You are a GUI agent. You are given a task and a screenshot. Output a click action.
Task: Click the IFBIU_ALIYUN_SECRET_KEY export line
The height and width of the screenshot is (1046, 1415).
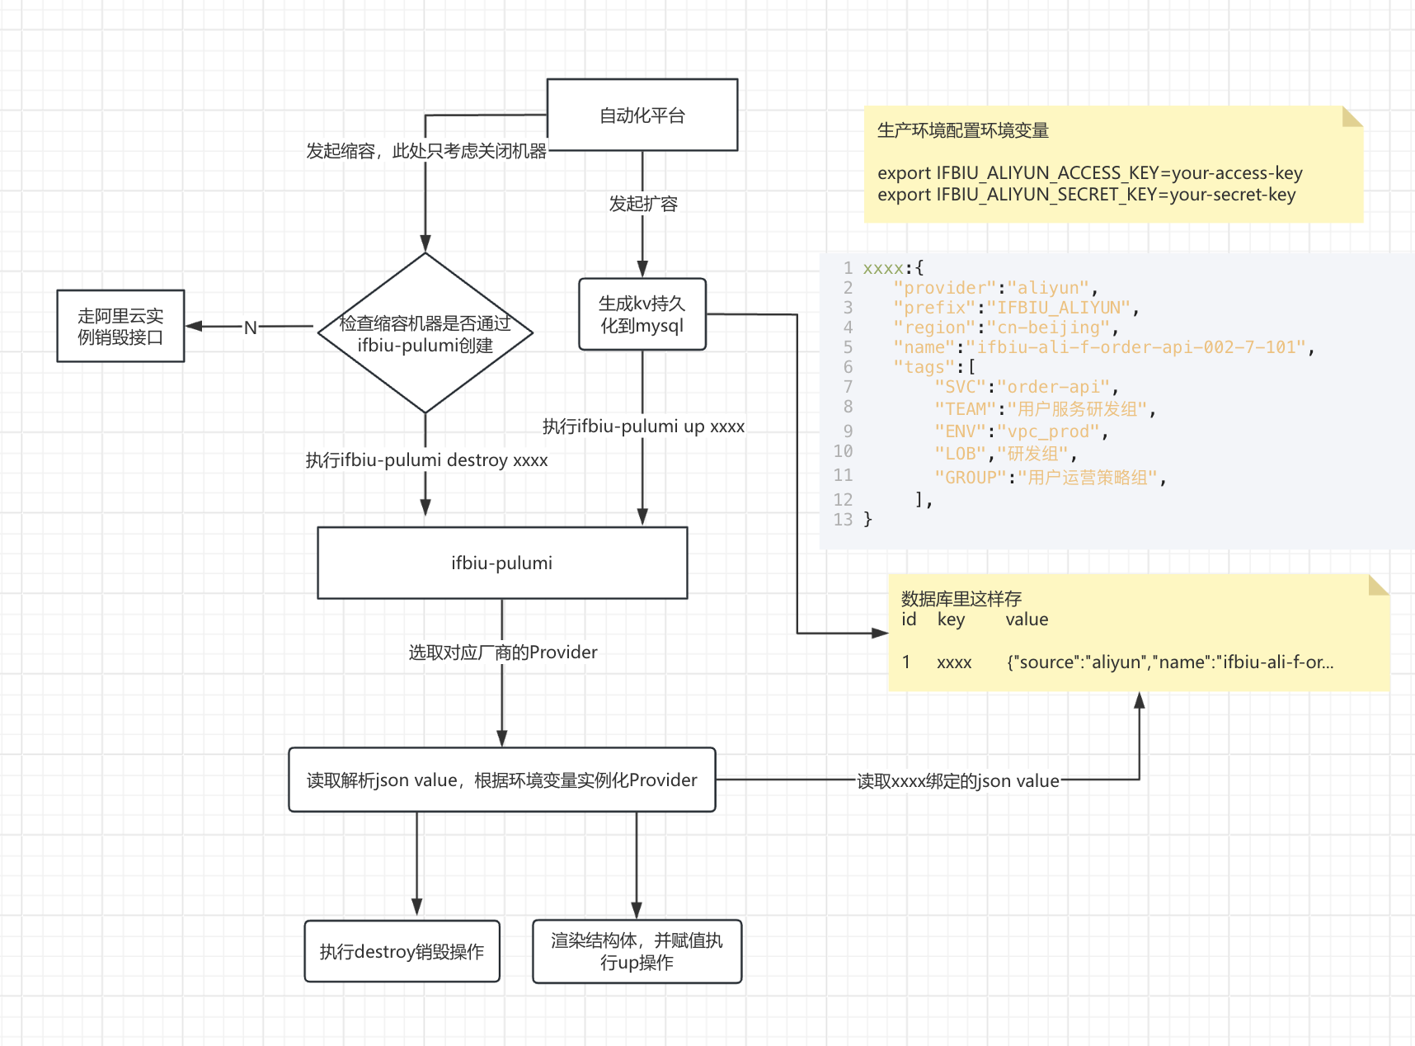1087,195
